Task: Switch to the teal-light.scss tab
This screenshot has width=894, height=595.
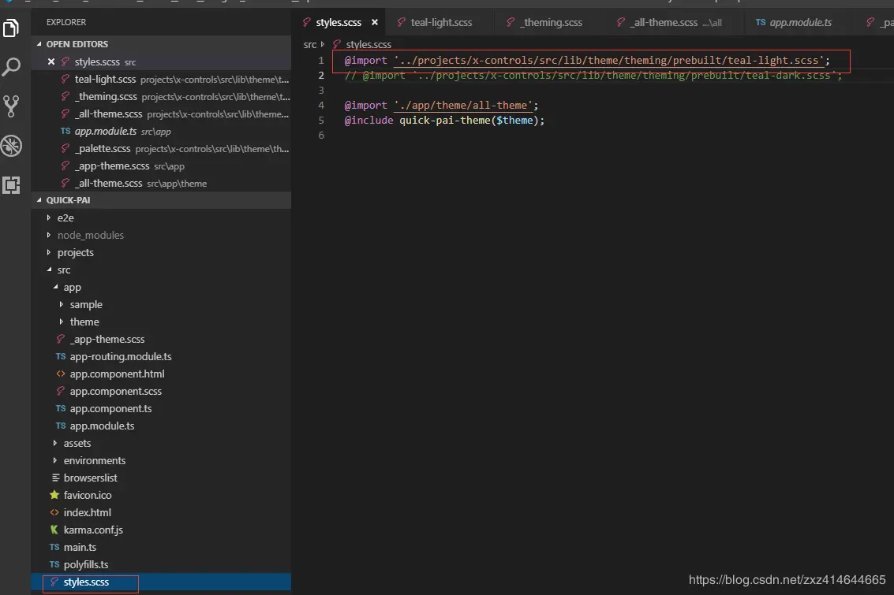Action: (441, 23)
